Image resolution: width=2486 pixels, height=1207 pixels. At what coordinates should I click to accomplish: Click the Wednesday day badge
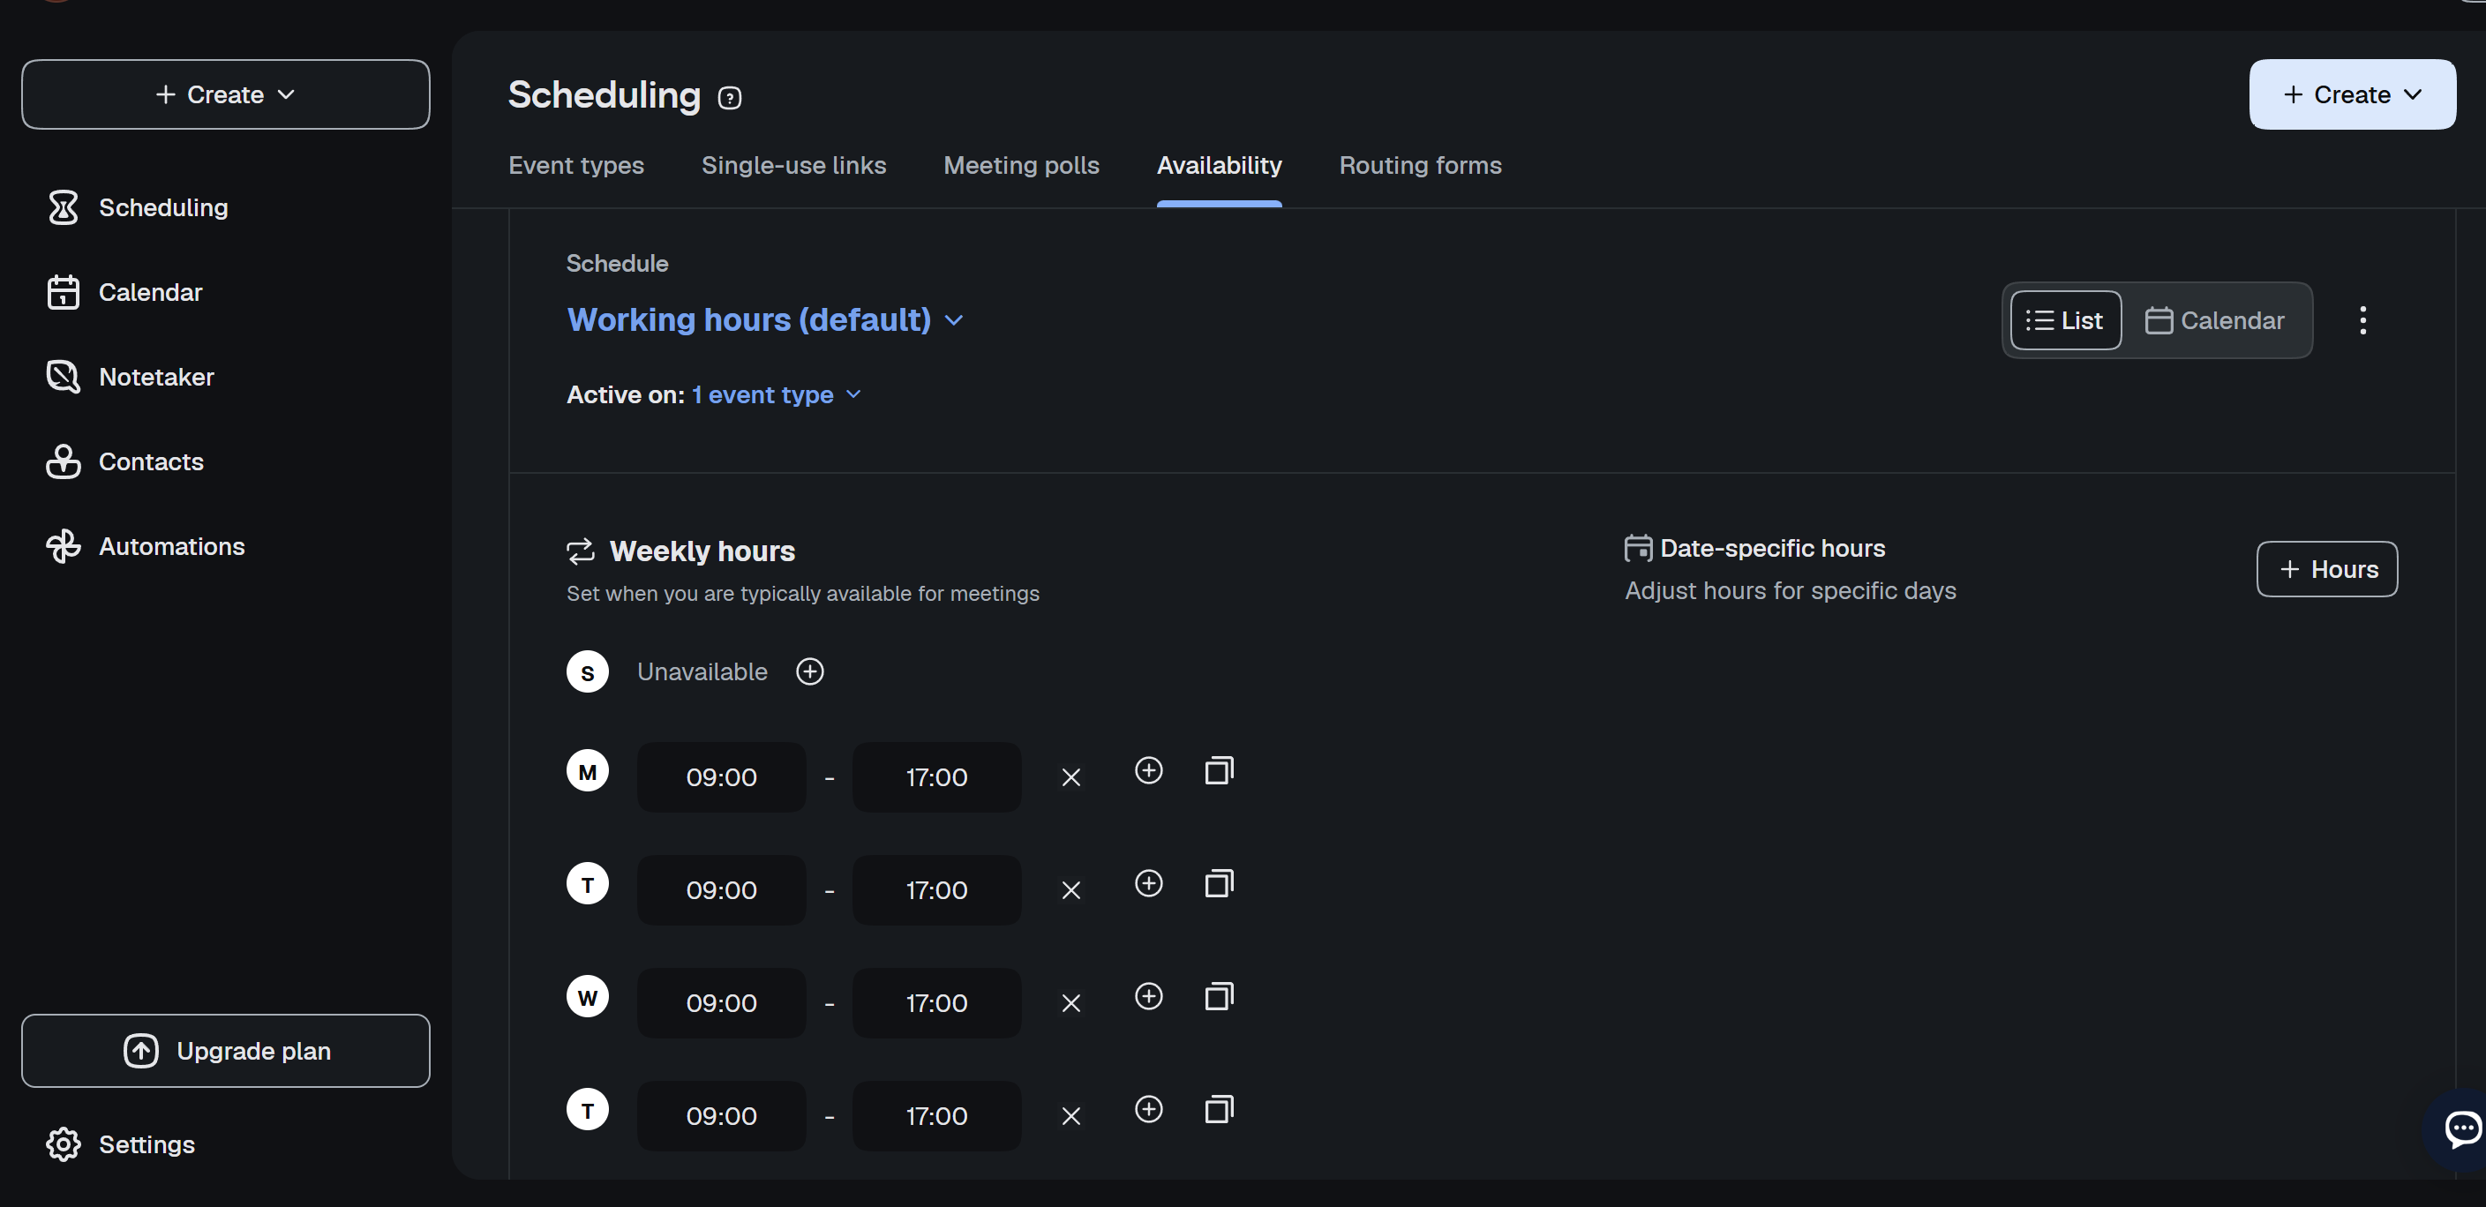click(x=588, y=997)
